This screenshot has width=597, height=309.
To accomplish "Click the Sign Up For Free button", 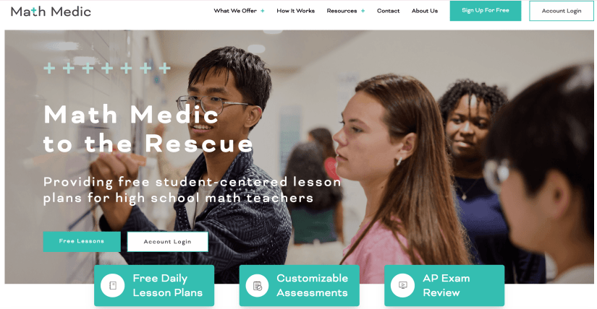I will pyautogui.click(x=486, y=11).
